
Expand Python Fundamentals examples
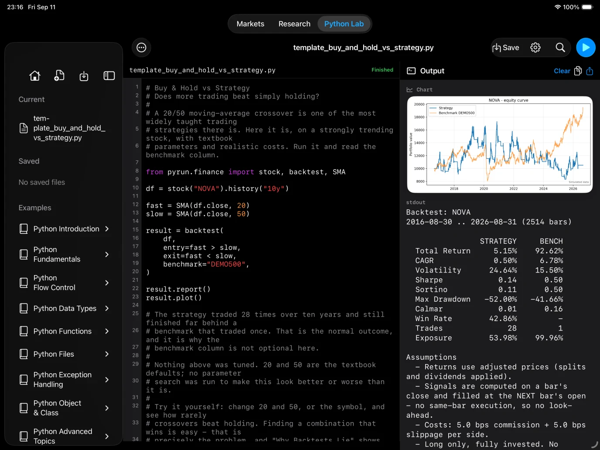(x=65, y=255)
